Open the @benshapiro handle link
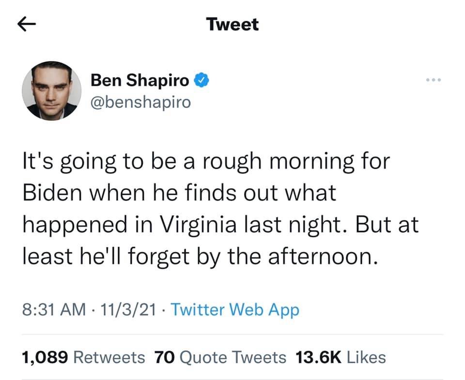The height and width of the screenshot is (380, 465). tap(140, 102)
